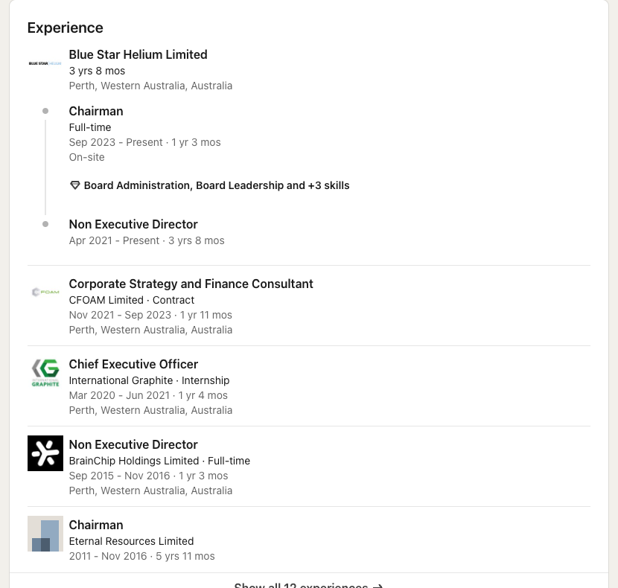Screen dimensions: 618x588
Task: Click the Experience section heading
Action: [65, 28]
